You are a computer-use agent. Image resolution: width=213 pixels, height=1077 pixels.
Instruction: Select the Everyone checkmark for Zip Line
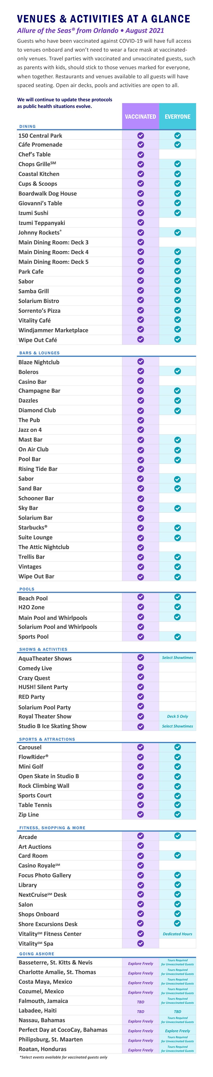[x=178, y=814]
